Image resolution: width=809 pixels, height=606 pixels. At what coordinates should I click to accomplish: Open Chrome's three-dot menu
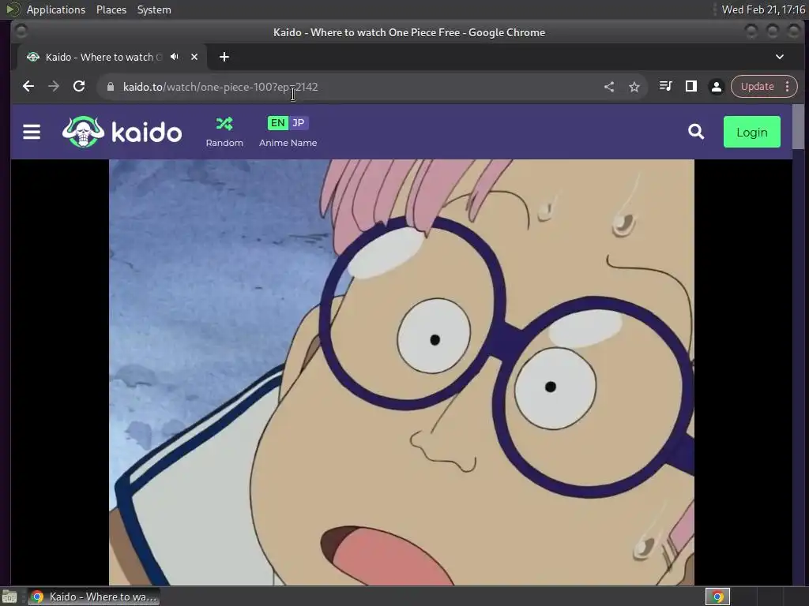coord(788,87)
